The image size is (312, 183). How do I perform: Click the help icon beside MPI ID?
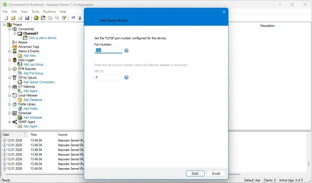pos(126,77)
